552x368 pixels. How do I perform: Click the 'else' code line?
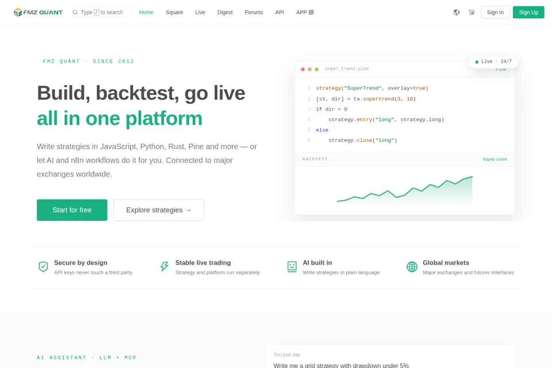(x=322, y=130)
